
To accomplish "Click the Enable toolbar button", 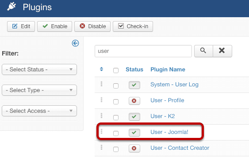I will [x=55, y=26].
